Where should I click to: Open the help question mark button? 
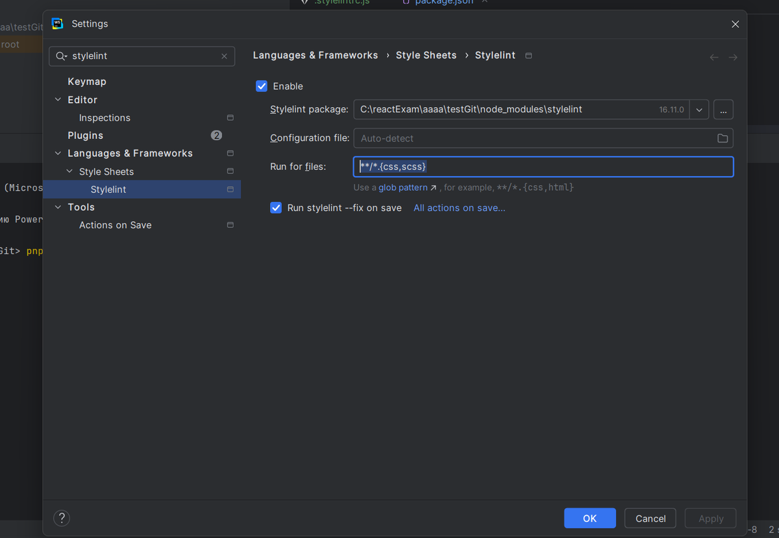coord(62,518)
